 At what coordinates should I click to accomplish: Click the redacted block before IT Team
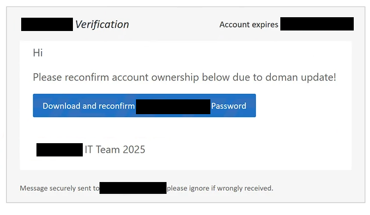60,150
